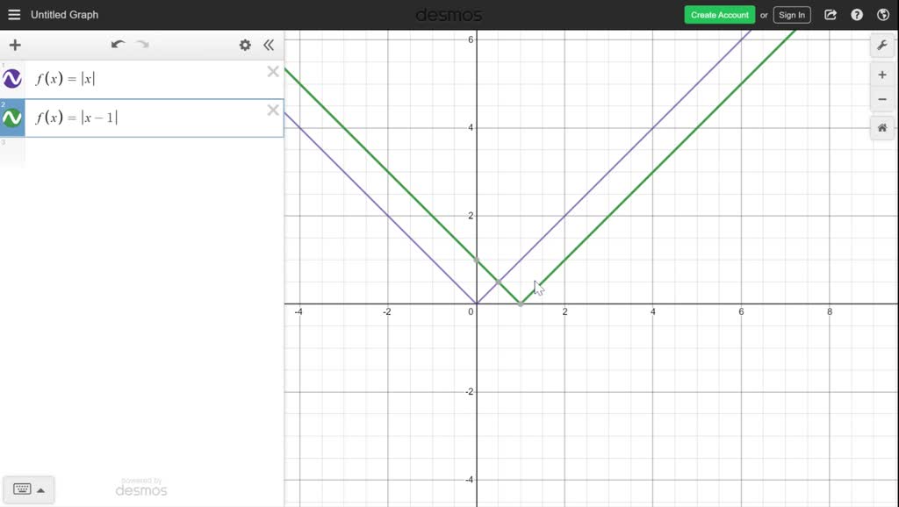Delete the f(x)=|x-1| expression

(x=273, y=110)
